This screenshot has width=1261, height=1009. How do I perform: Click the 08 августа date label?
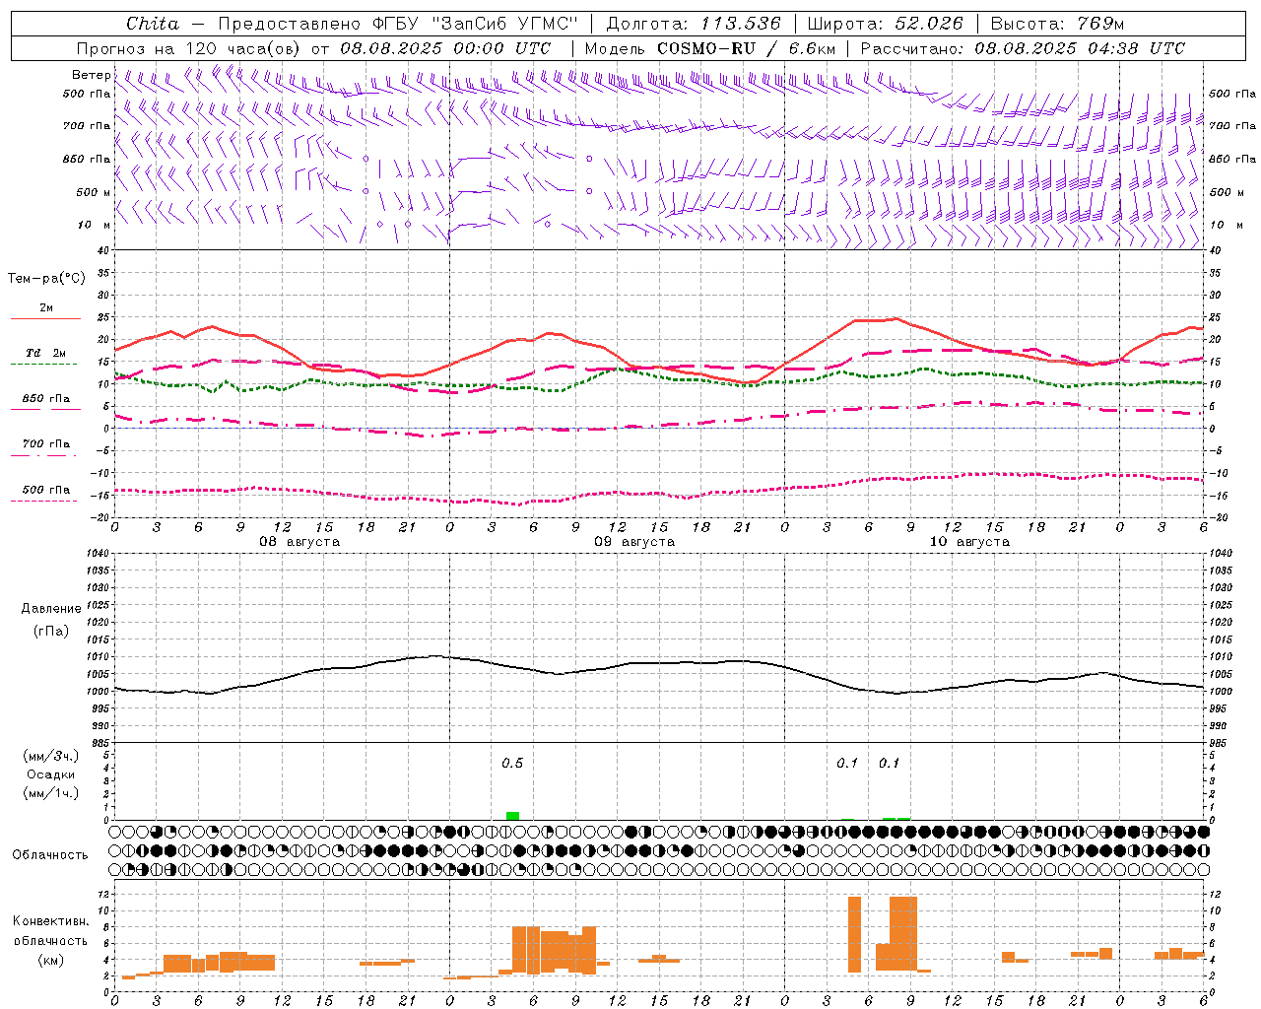coord(299,542)
